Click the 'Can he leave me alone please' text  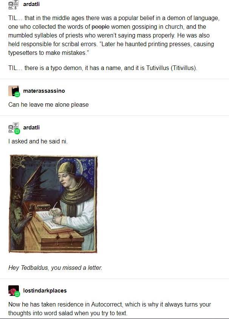tap(48, 104)
